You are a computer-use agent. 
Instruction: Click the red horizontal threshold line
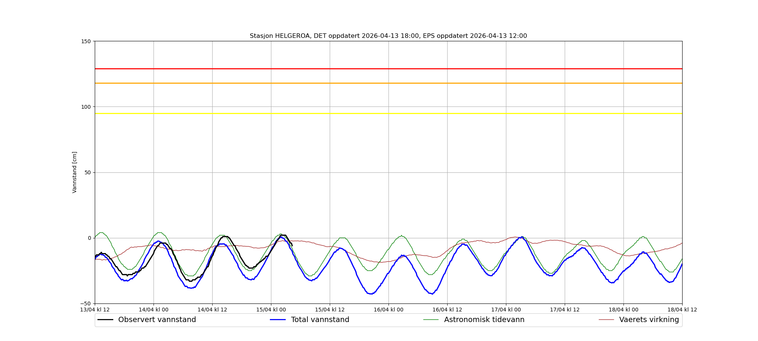(x=388, y=69)
